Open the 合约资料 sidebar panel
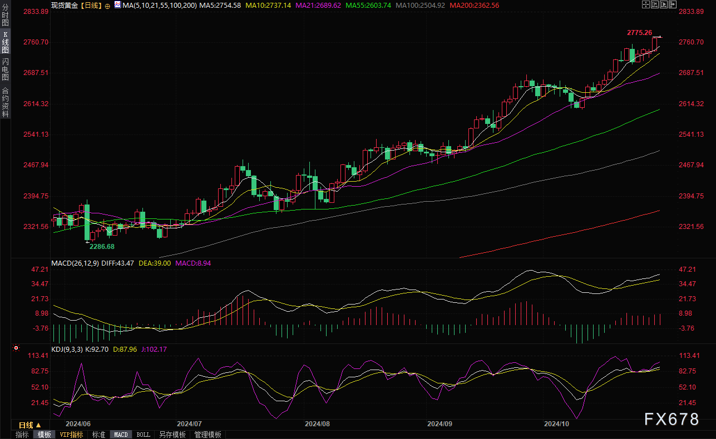 click(x=5, y=102)
